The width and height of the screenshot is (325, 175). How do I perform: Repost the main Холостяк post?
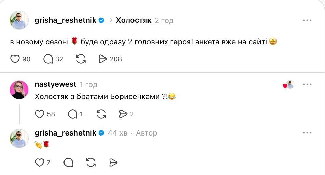pos(81,59)
